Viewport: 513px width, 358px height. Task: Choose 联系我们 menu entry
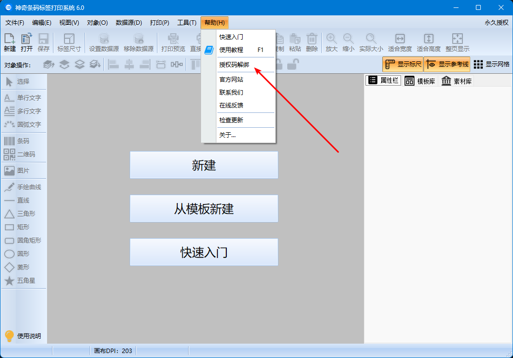click(x=239, y=92)
